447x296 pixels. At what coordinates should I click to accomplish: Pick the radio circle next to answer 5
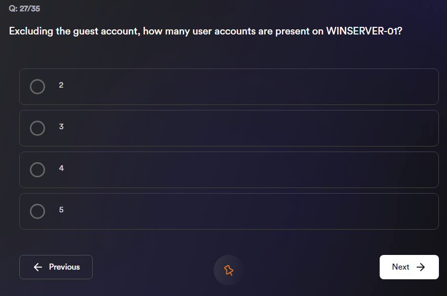pos(37,211)
